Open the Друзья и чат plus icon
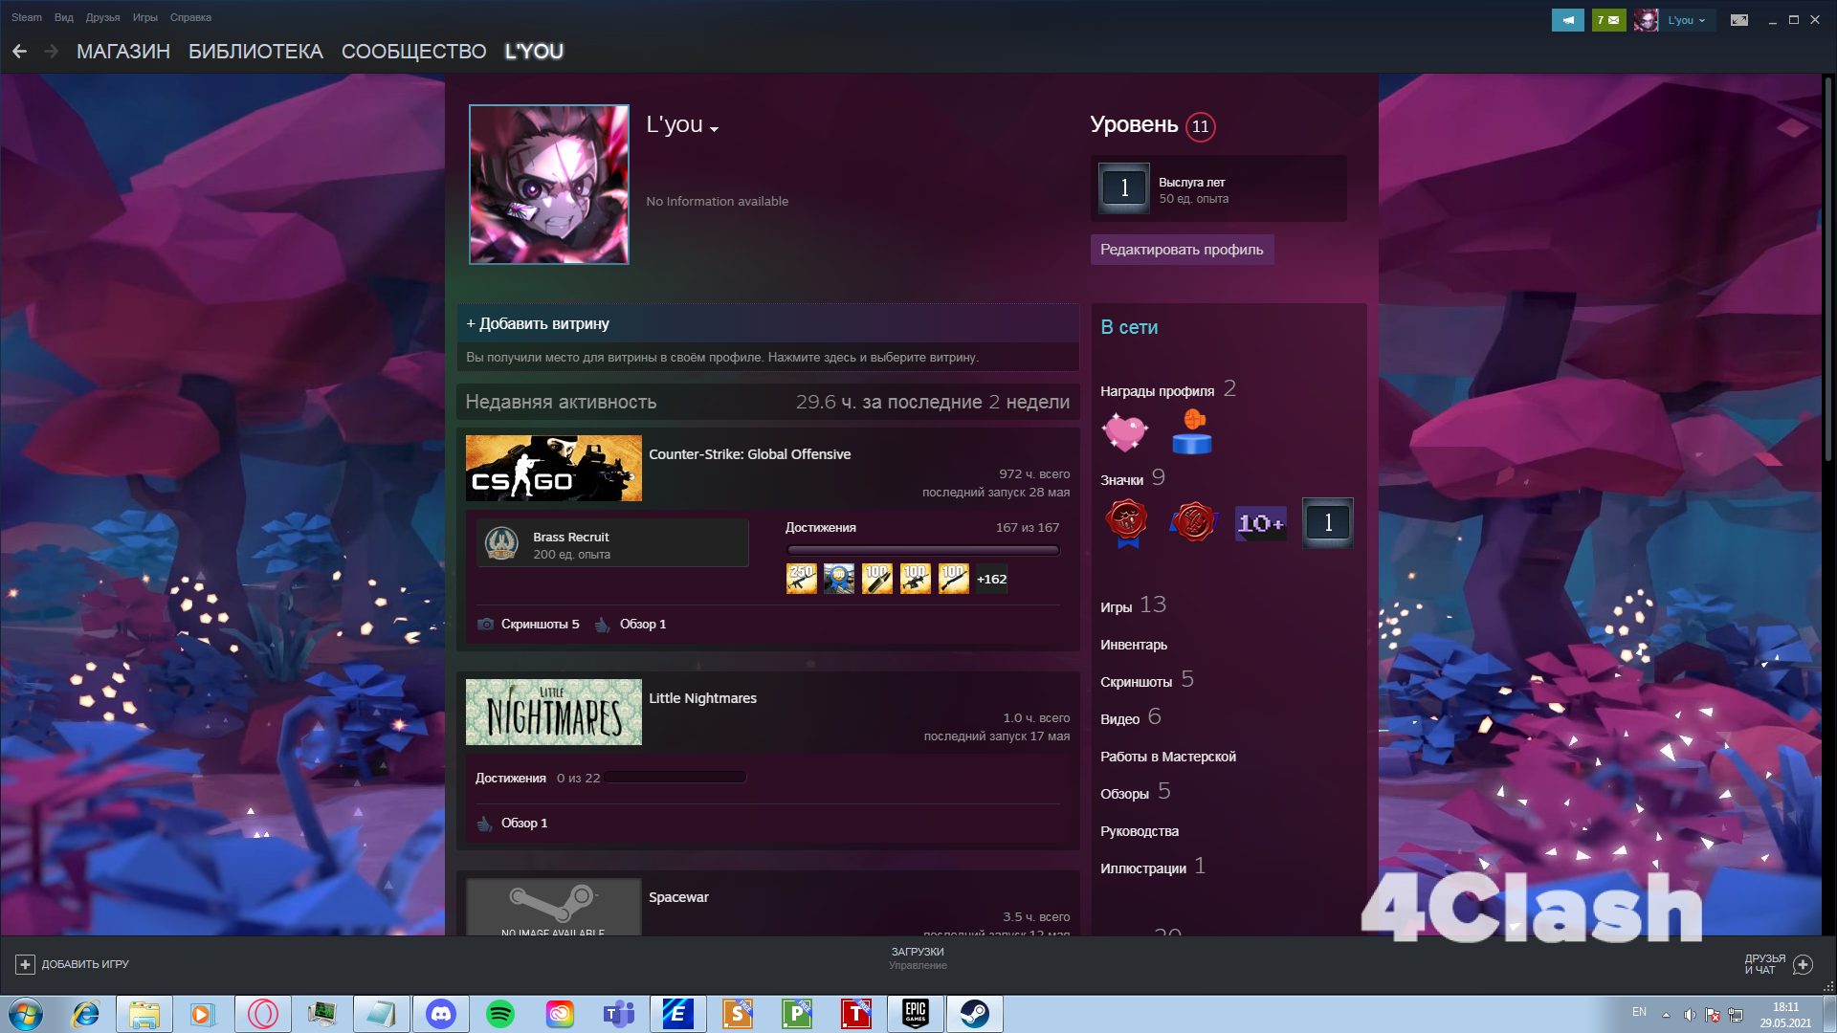This screenshot has height=1033, width=1837. [x=1803, y=964]
